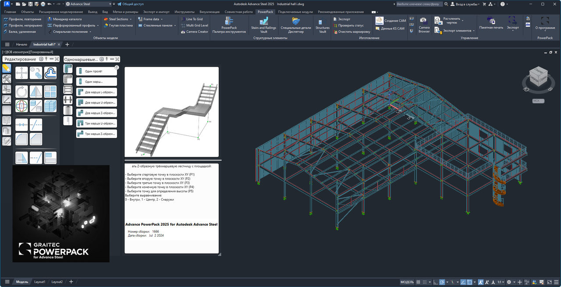This screenshot has width=561, height=287.
Task: Toggle polar tracking in status bar
Action: 442,282
